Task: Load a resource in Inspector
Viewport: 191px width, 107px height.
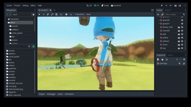Action: (162, 59)
